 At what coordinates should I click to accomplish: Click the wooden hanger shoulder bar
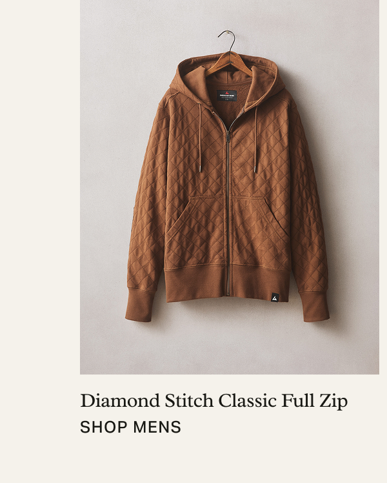tap(229, 64)
